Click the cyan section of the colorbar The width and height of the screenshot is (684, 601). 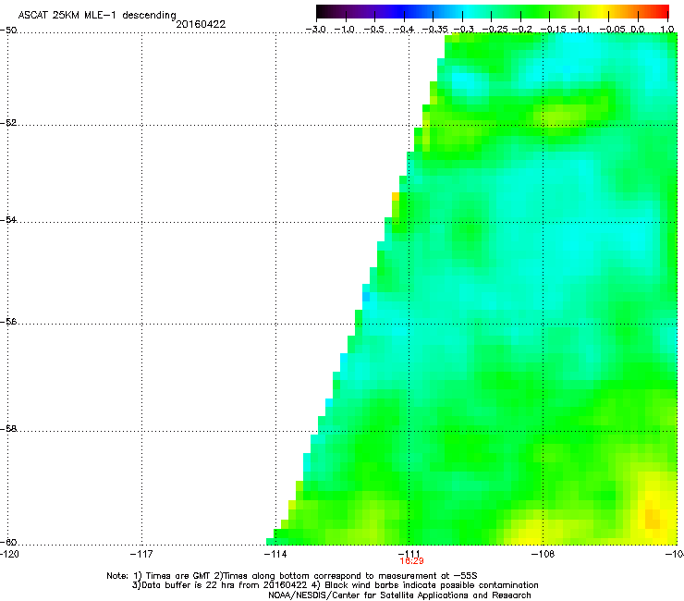pyautogui.click(x=469, y=11)
